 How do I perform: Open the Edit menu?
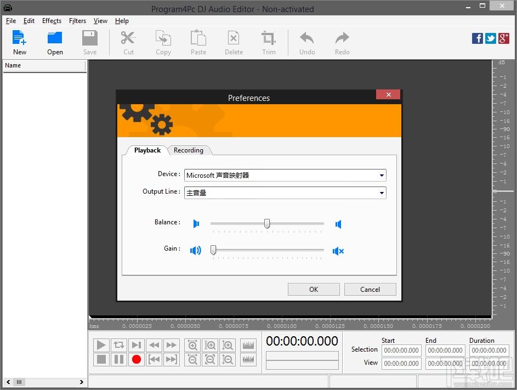tap(29, 21)
